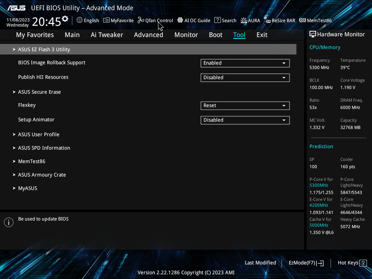Screen dimensions: 372x279
Task: Switch to the Monitor tab
Action: (186, 35)
